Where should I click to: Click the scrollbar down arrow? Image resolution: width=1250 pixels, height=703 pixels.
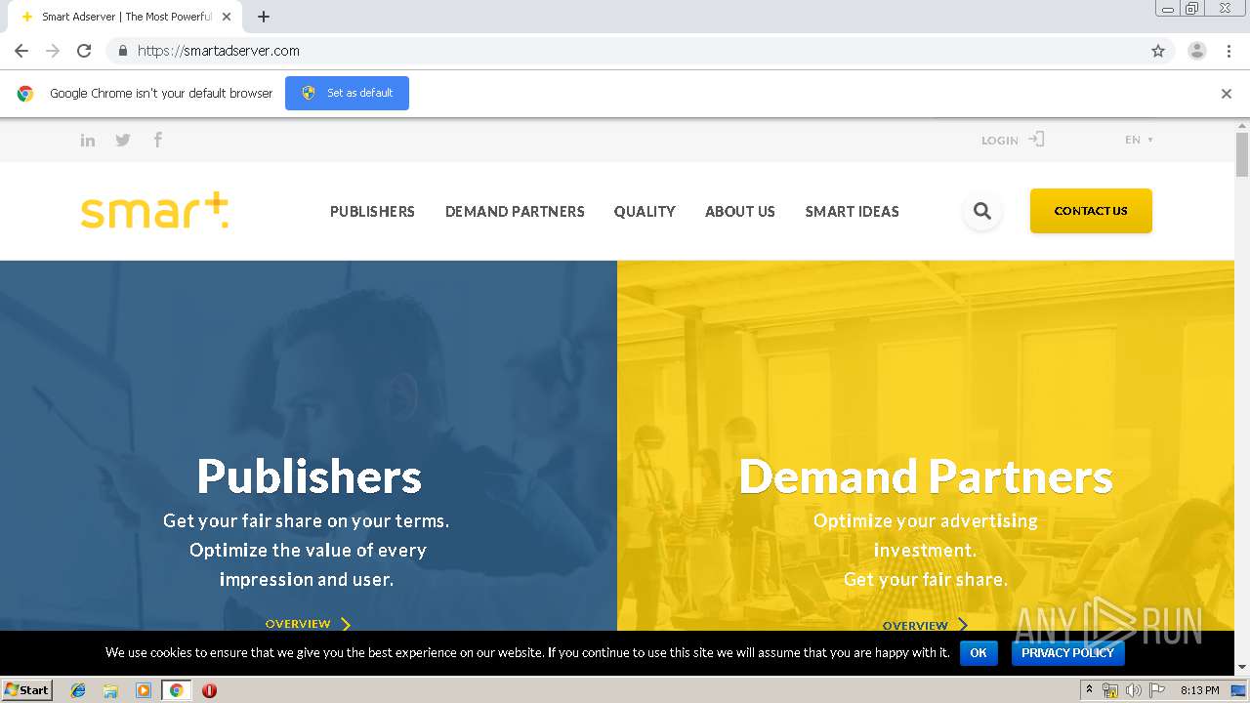point(1242,668)
